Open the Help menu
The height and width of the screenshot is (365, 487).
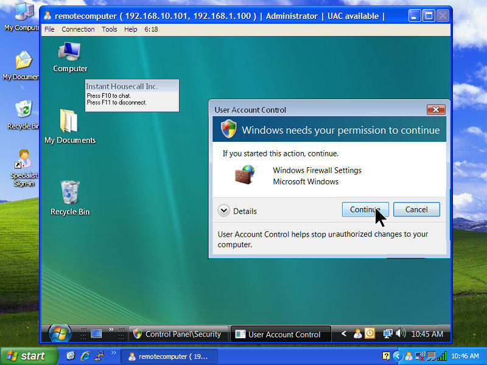coord(130,29)
